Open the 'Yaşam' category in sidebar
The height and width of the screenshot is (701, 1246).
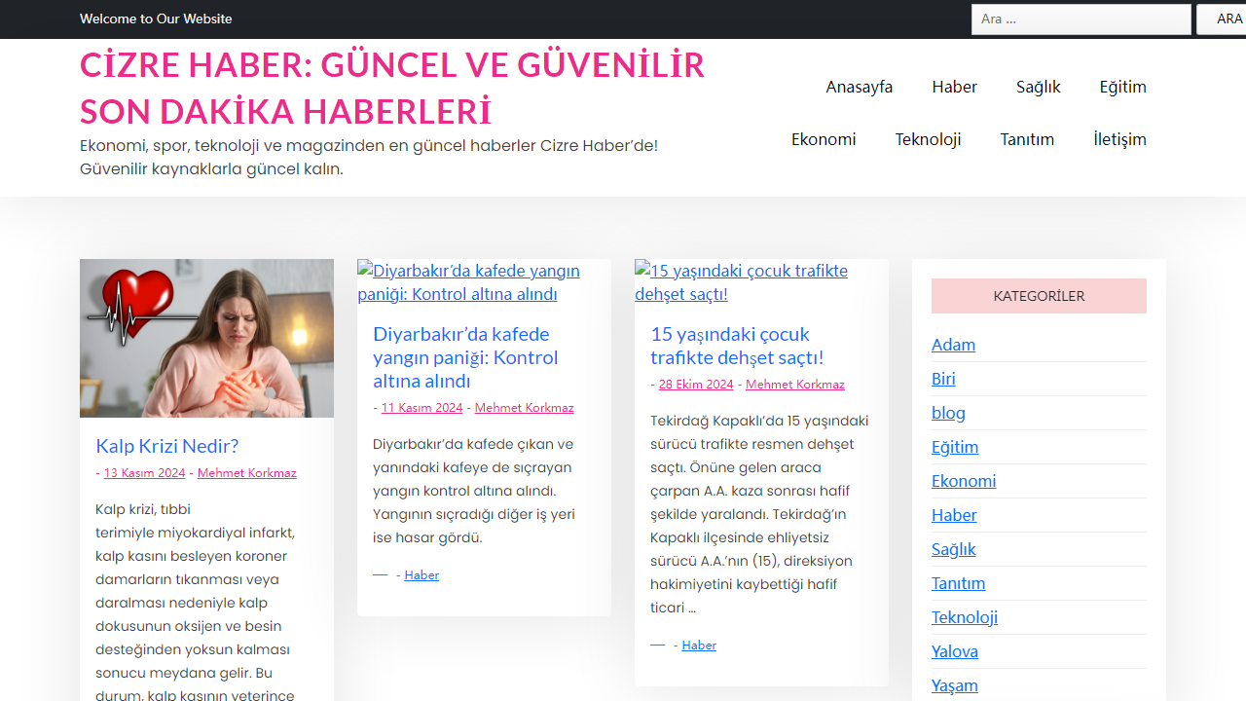tap(955, 685)
